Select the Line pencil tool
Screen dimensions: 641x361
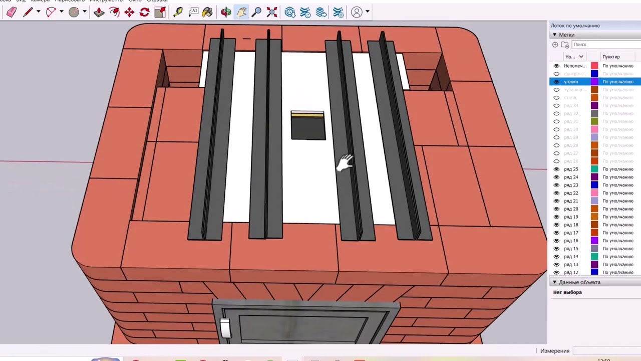(x=28, y=12)
